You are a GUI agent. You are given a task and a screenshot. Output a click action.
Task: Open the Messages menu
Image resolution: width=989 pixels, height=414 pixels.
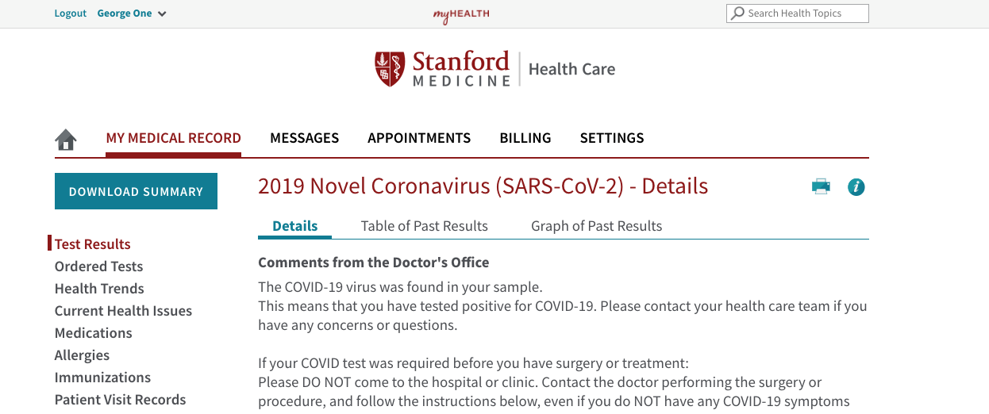[305, 138]
